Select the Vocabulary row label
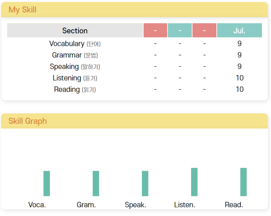Screen dimensions: 271x216 point(75,44)
